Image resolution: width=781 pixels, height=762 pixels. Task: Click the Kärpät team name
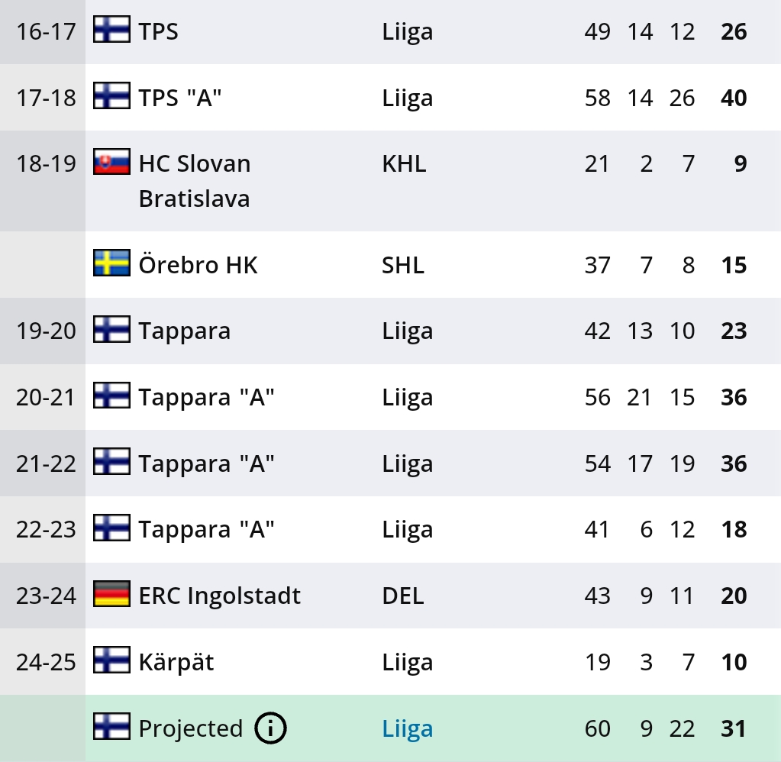click(176, 662)
